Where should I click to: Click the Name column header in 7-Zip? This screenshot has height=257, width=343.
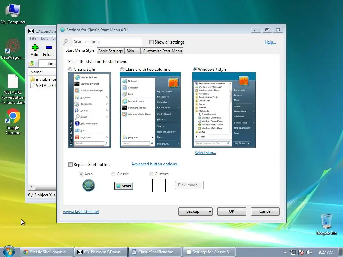[x=43, y=72]
